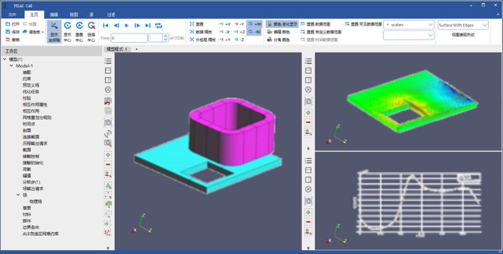Toggle the animation loop icon

tap(159, 25)
